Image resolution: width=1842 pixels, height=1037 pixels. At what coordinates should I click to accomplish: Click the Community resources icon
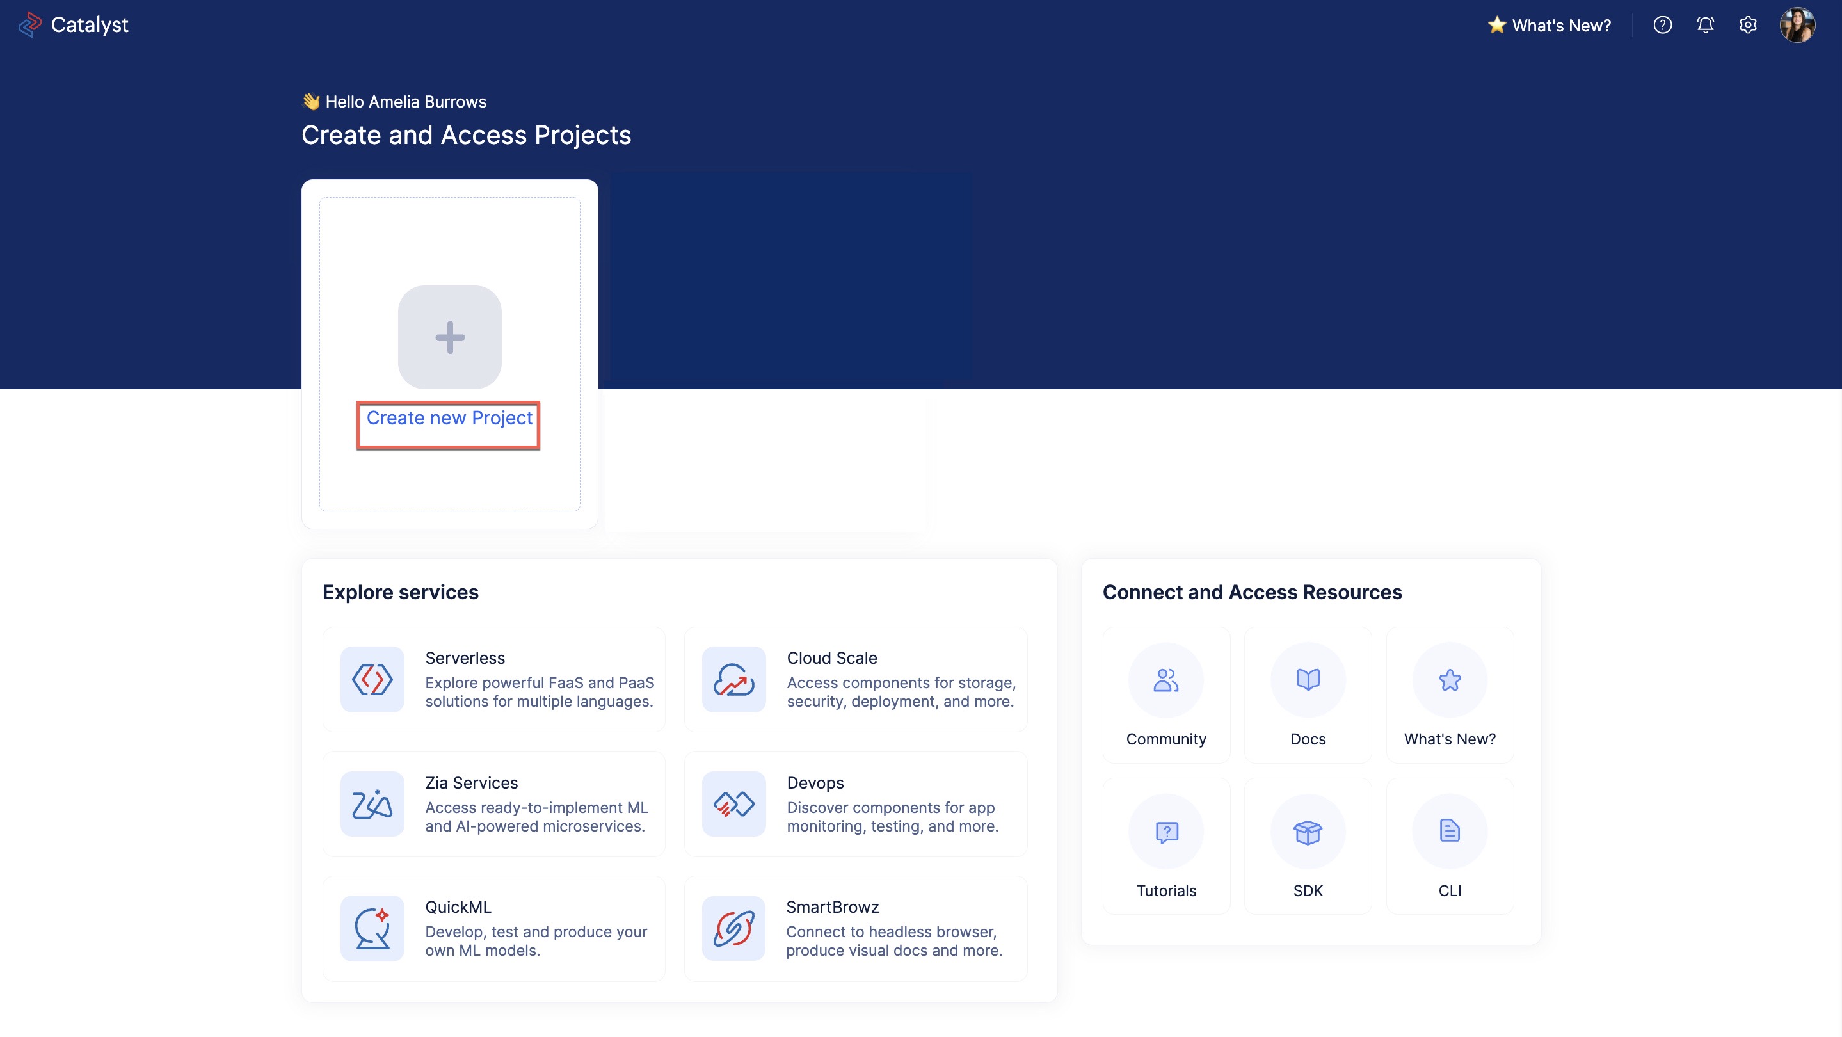pos(1165,678)
